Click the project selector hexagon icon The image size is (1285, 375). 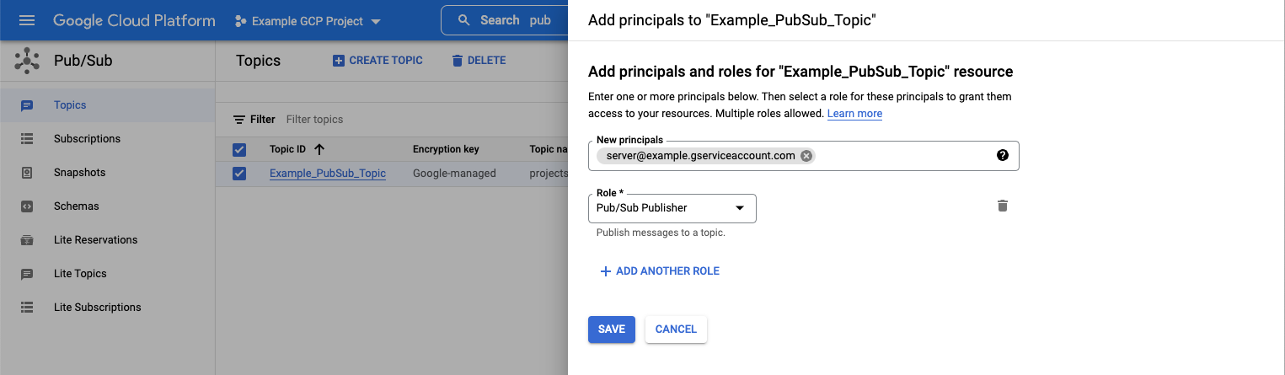241,20
